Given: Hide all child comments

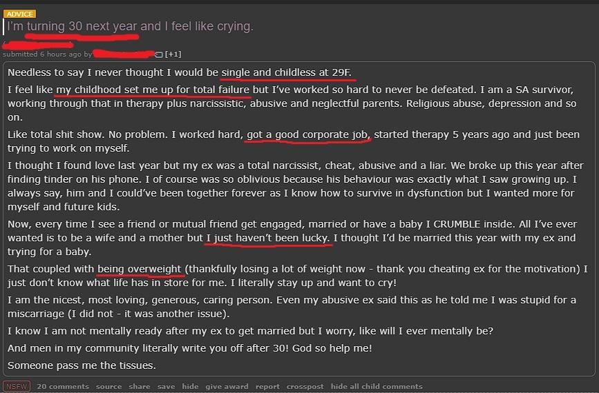Looking at the screenshot, I should [377, 387].
